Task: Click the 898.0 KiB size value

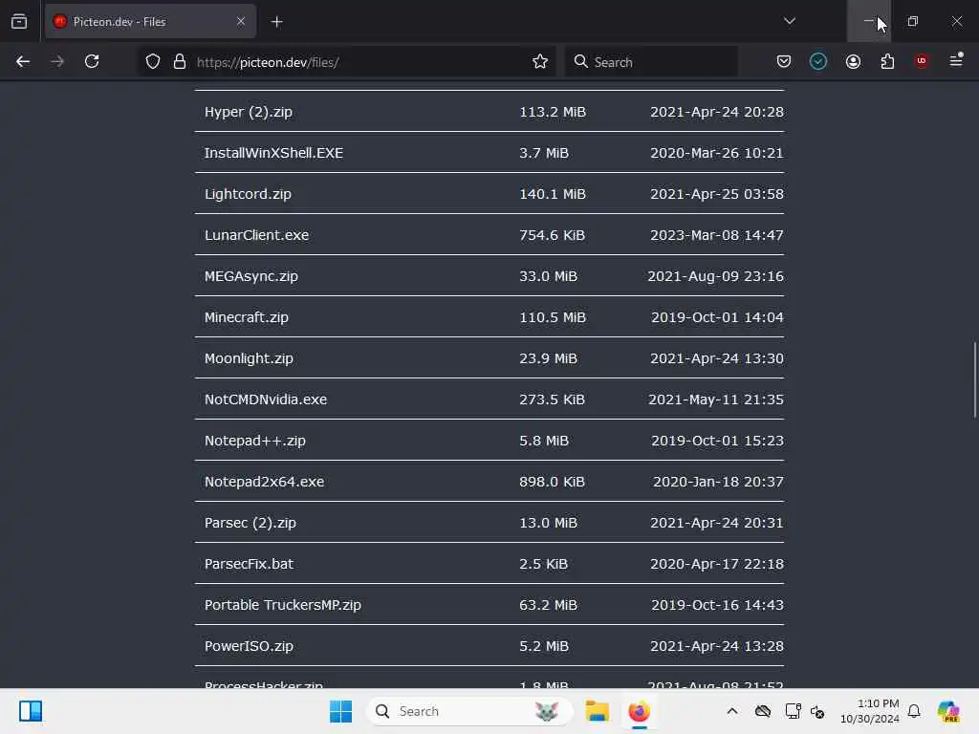Action: click(552, 482)
